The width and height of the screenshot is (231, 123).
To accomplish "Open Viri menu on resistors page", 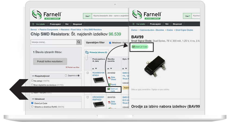I will click(67, 24).
